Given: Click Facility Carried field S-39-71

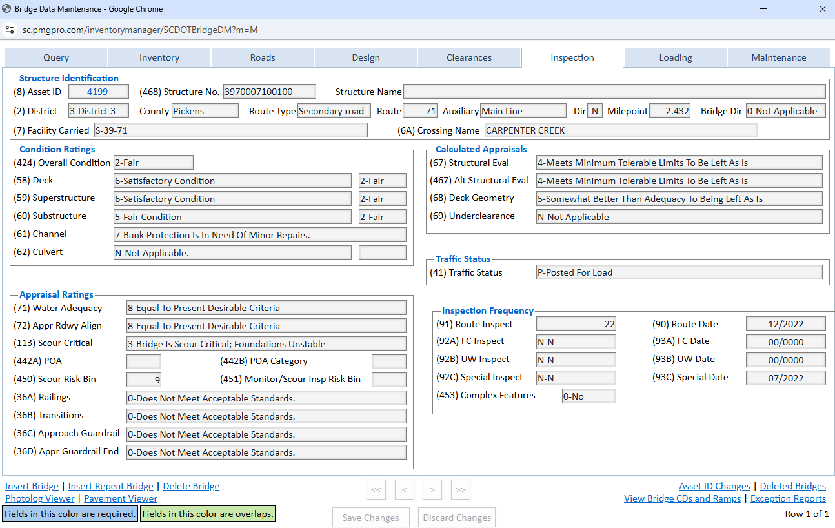Looking at the screenshot, I should (231, 130).
